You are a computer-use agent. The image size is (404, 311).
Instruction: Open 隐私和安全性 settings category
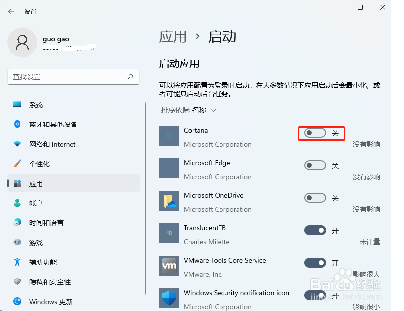pos(73,281)
